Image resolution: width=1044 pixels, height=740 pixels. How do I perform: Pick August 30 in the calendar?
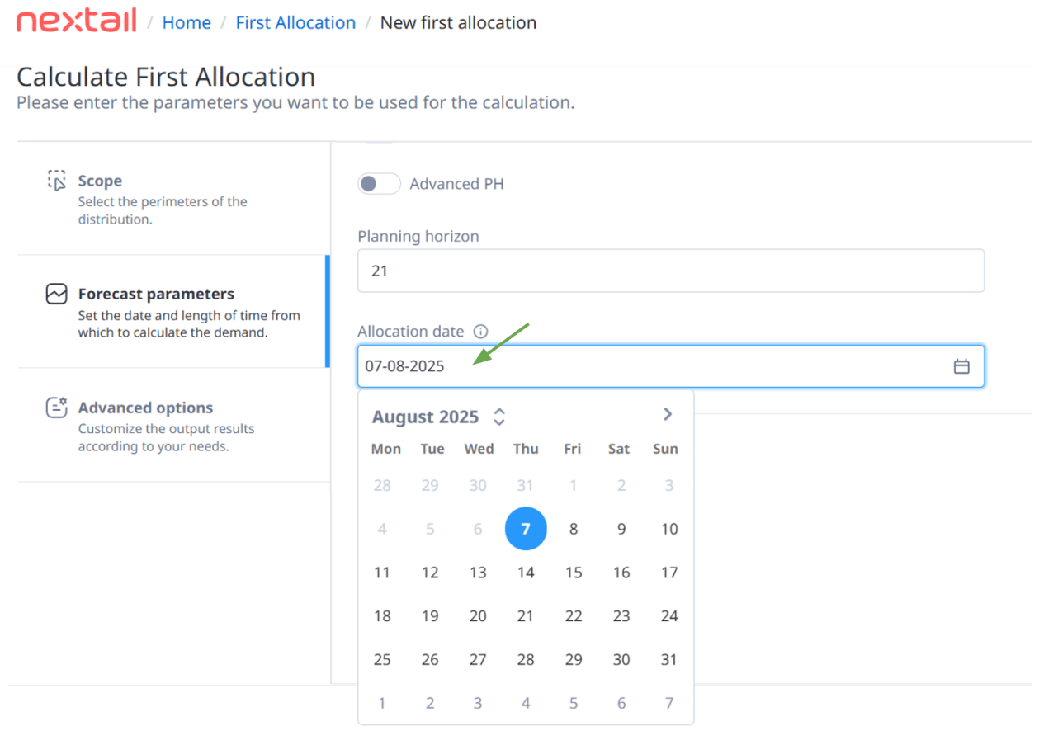[x=621, y=660]
